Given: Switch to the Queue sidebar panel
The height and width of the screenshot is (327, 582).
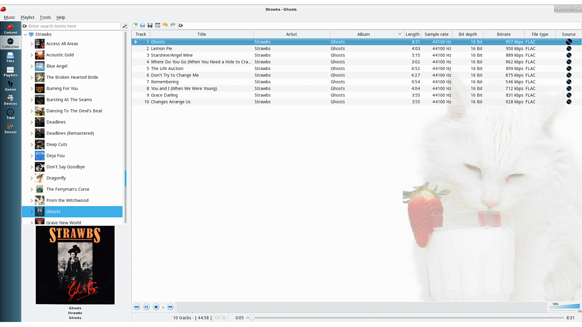Looking at the screenshot, I should (10, 86).
